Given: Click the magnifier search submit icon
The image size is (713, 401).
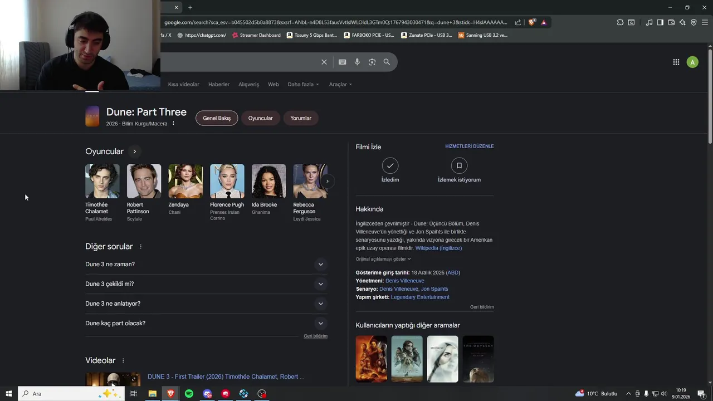Looking at the screenshot, I should click(x=387, y=62).
